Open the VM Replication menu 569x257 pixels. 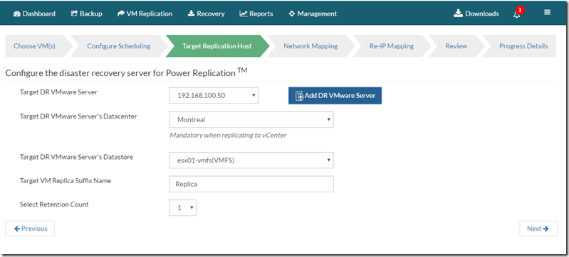(145, 13)
